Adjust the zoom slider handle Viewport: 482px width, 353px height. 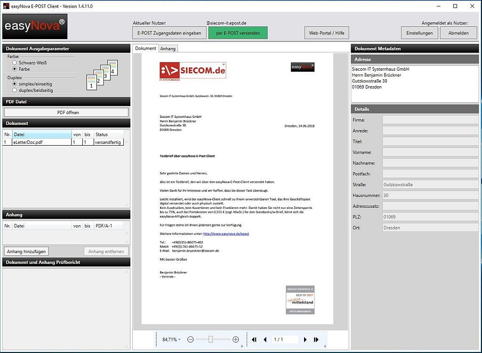[x=210, y=339]
